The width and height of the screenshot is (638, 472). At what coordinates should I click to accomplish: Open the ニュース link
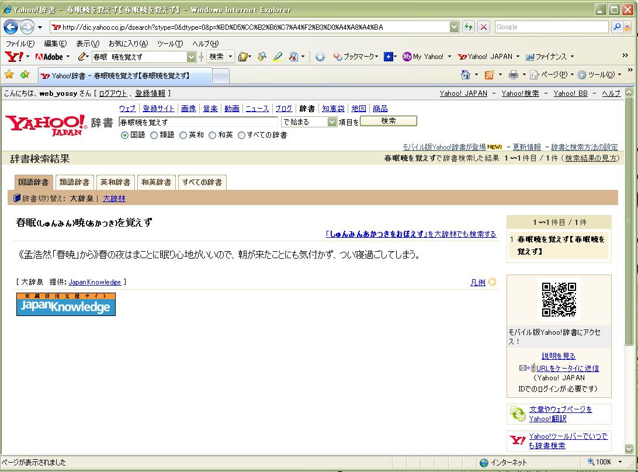[x=257, y=108]
